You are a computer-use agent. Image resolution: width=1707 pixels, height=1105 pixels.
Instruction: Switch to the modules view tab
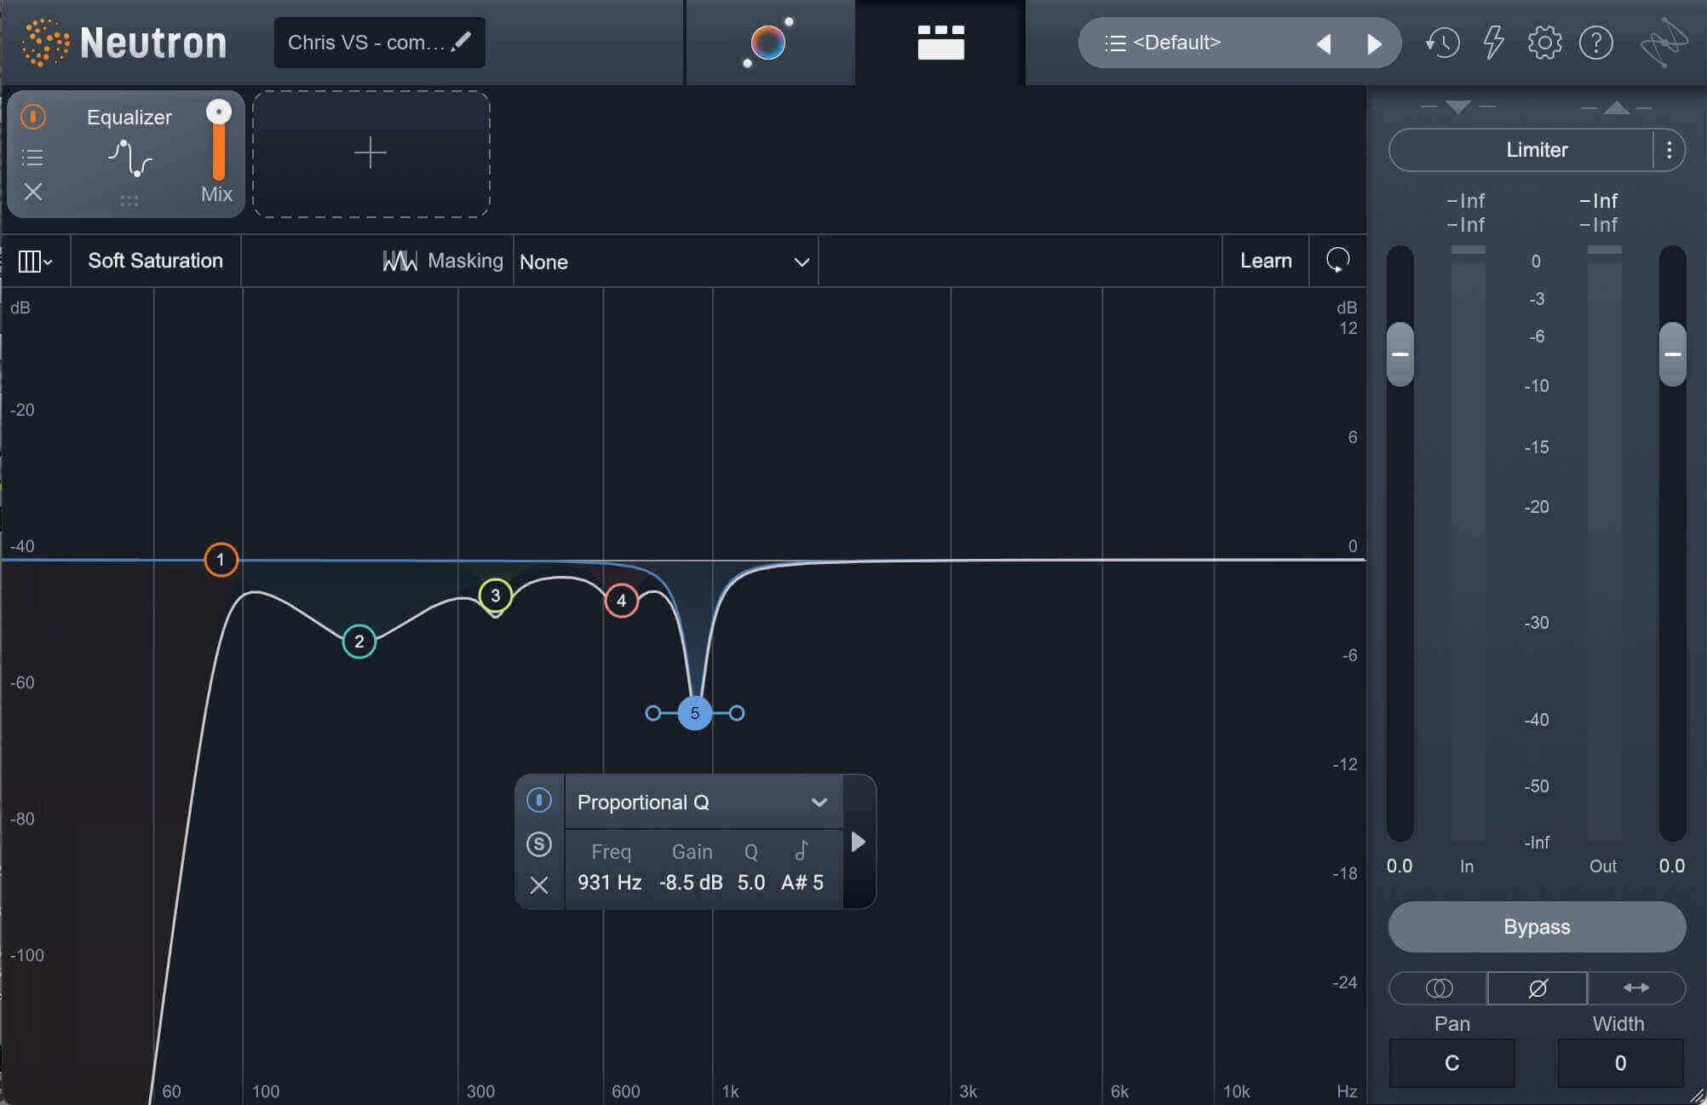point(940,42)
